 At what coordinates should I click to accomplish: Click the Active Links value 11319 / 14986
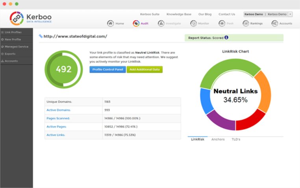(x=120, y=135)
